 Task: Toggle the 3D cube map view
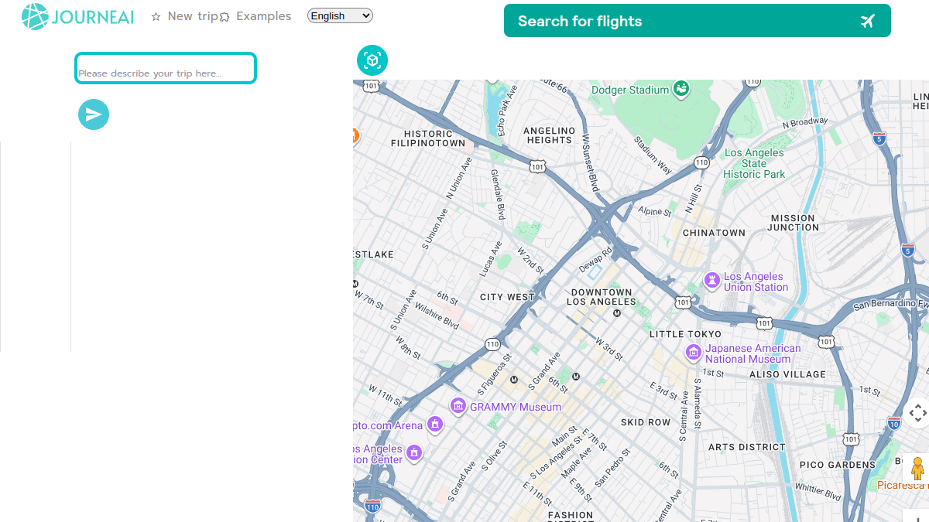tap(372, 60)
